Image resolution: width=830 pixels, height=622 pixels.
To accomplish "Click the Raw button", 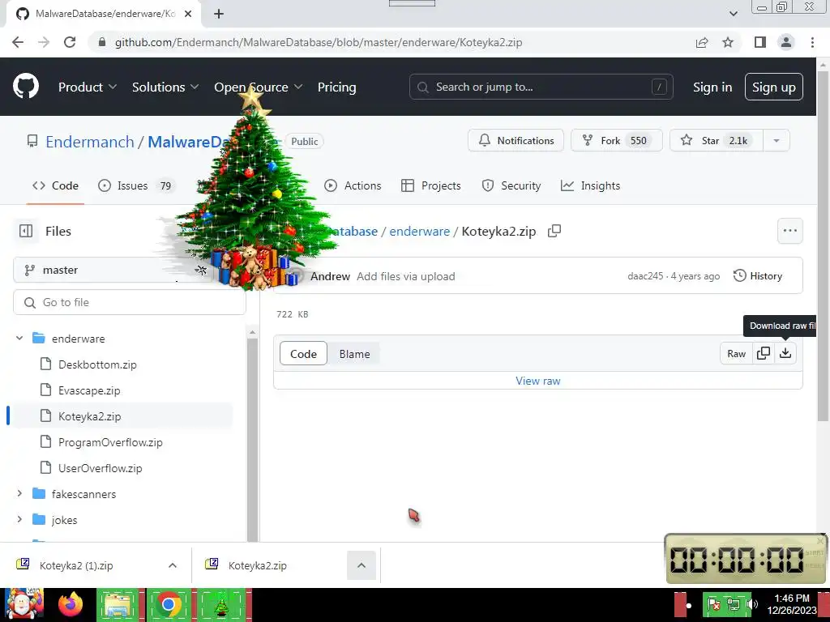I will 736,353.
